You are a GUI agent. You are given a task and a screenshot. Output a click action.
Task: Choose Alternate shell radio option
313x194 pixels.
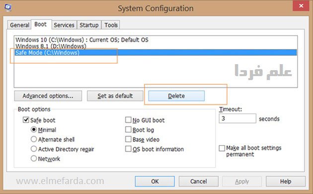tap(34, 139)
